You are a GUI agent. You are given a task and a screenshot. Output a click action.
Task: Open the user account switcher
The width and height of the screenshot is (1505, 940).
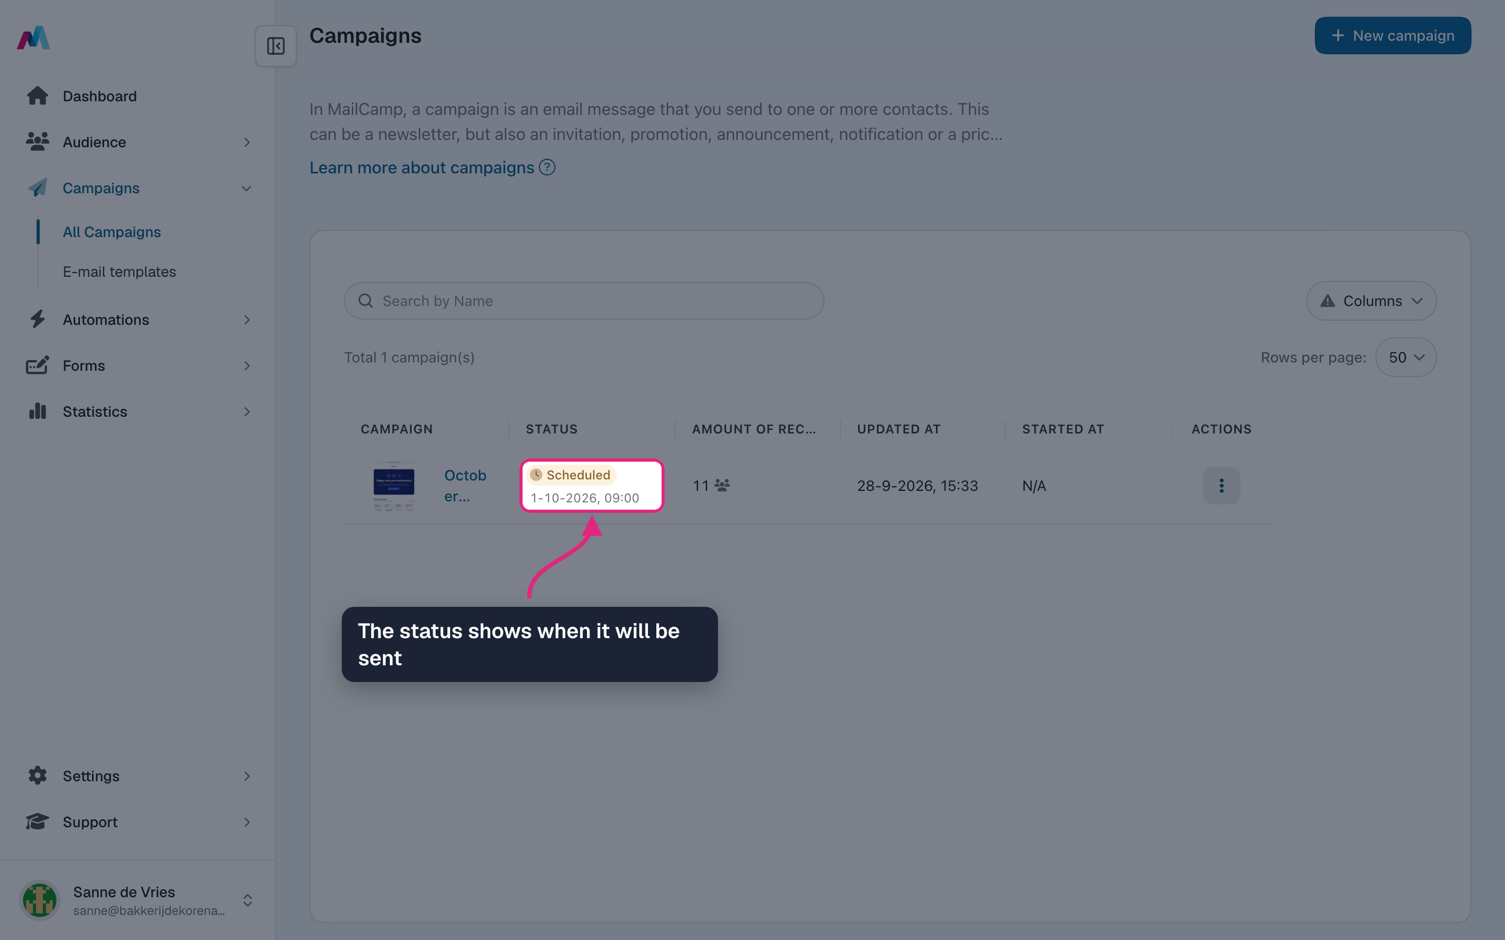[x=248, y=900]
